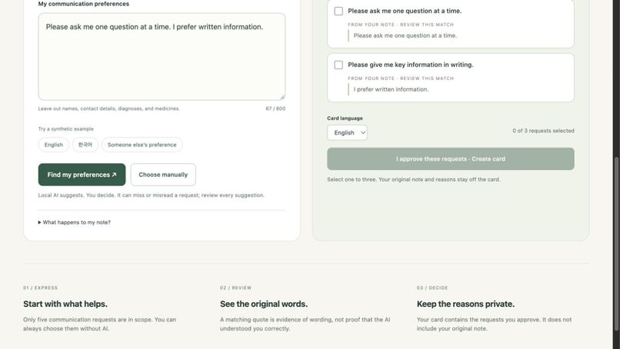The image size is (620, 349).
Task: Click the 'Start with what helps.' heading
Action: pos(65,304)
